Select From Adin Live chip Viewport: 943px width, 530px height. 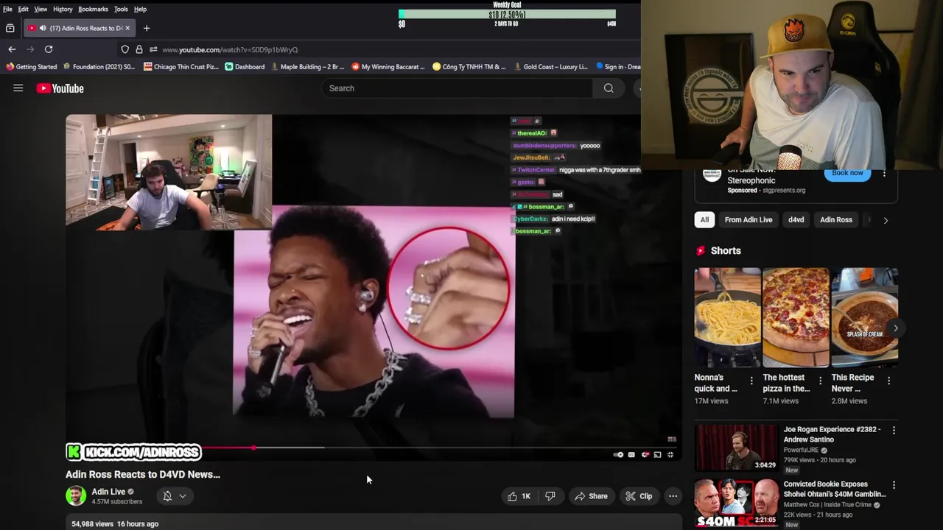(x=749, y=219)
